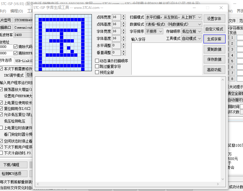Select USB-Link1D tab in STC-ISP window
The height and width of the screenshot is (191, 243).
tap(24, 61)
